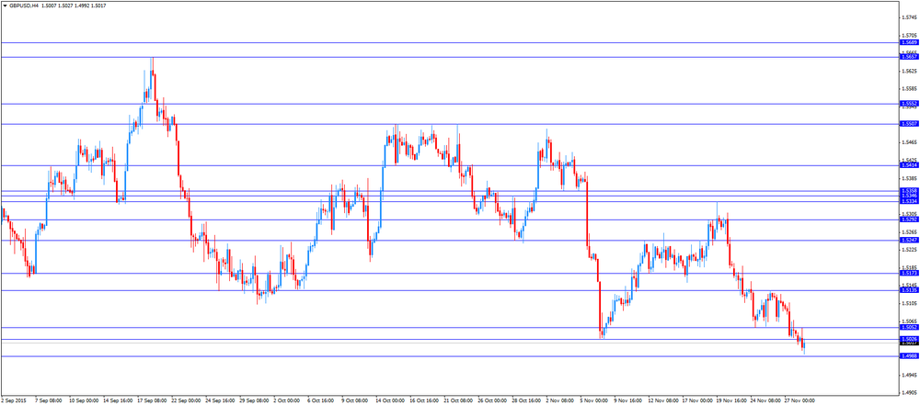Click the 21 Oct 08:00 time label
Image resolution: width=920 pixels, height=405 pixels.
pos(456,401)
